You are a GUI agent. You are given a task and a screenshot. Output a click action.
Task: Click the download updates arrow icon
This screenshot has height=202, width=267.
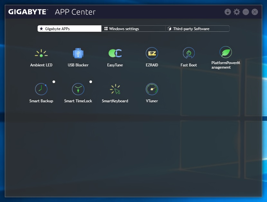228,12
